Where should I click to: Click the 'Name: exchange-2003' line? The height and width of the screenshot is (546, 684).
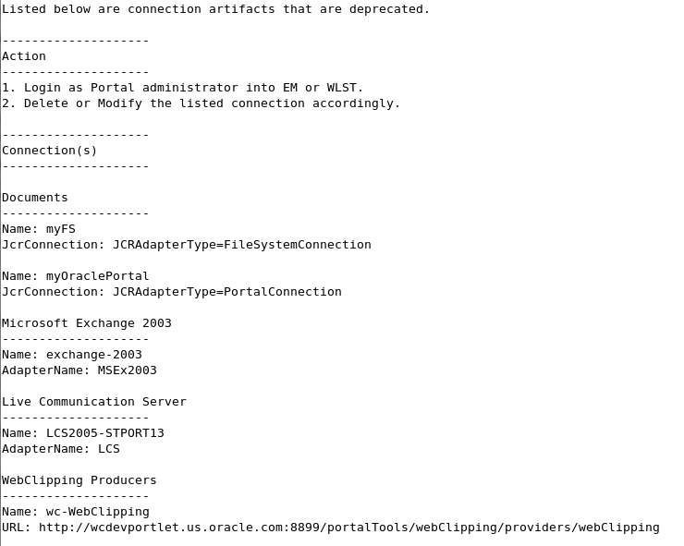(x=71, y=355)
